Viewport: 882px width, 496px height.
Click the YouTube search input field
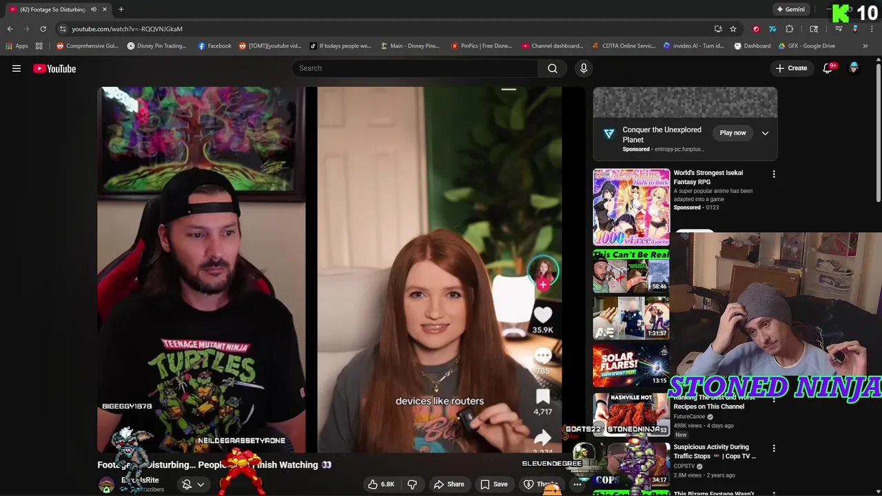pos(416,68)
